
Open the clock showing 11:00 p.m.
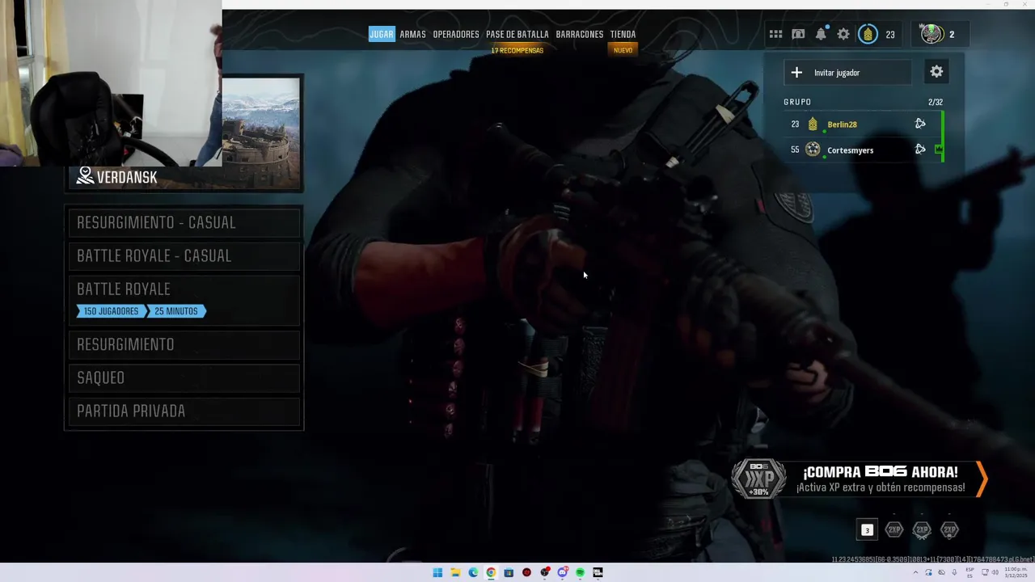(x=1016, y=572)
